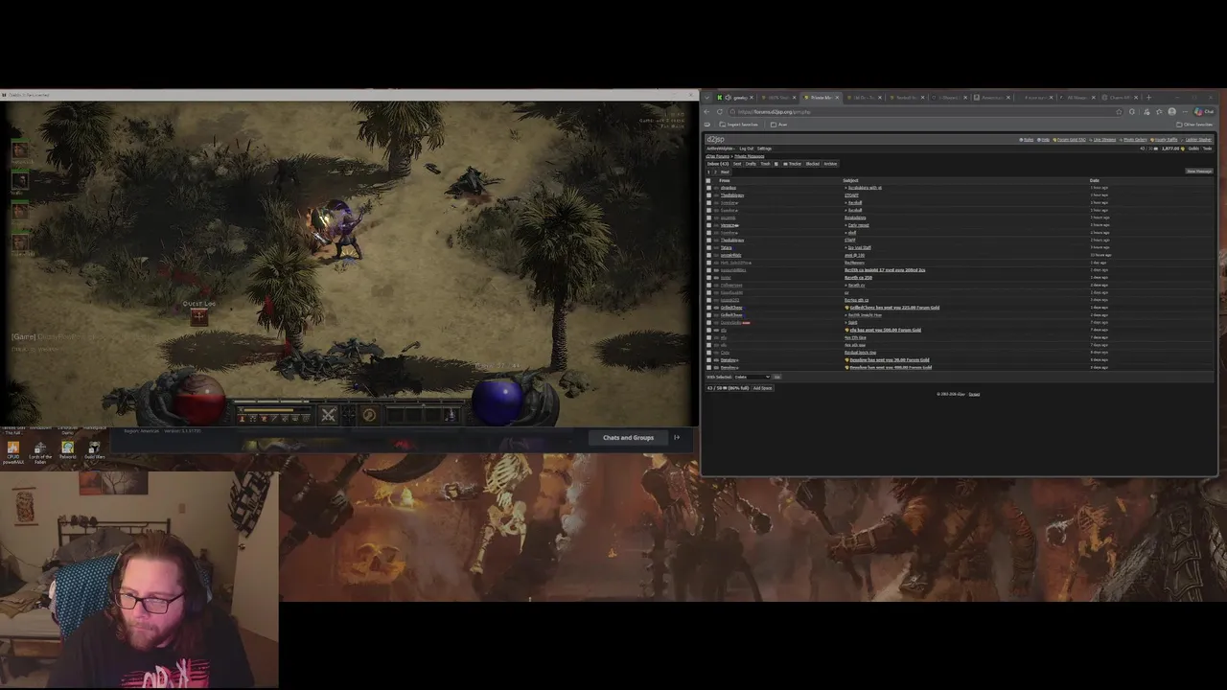Click the Go button beside Delete

776,377
